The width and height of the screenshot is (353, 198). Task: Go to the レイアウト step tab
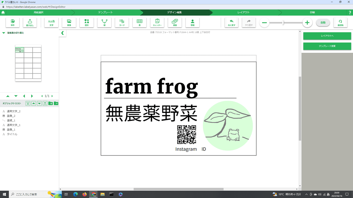point(244,13)
